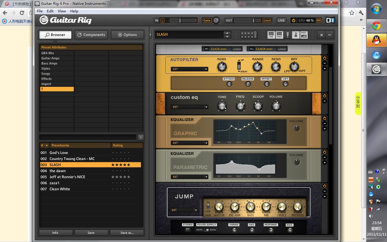Collapse all rack modules with minus button
387x242 pixels.
[x=330, y=35]
